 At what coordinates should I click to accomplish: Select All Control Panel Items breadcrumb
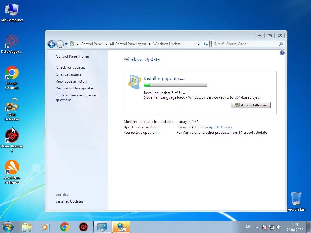click(128, 44)
